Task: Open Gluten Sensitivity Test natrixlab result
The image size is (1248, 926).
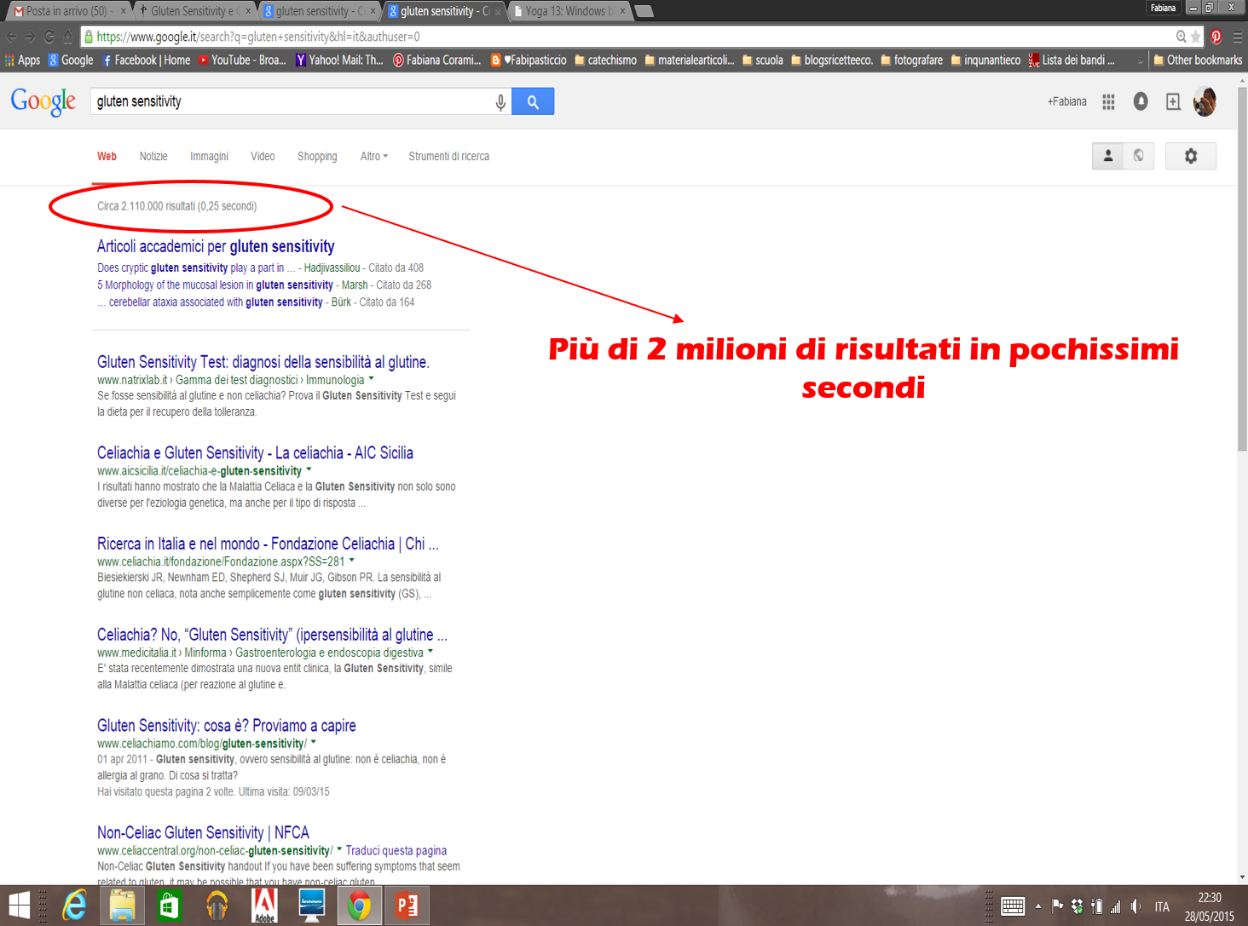Action: click(x=263, y=362)
